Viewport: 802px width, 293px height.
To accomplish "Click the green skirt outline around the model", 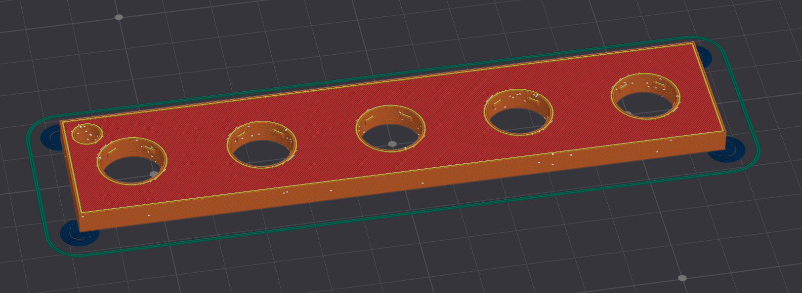I will pos(393,146).
